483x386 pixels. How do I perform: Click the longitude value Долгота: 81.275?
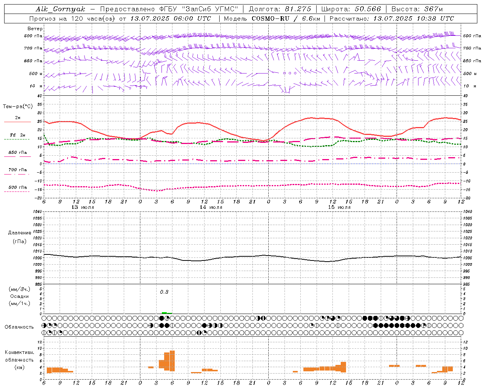280,9
